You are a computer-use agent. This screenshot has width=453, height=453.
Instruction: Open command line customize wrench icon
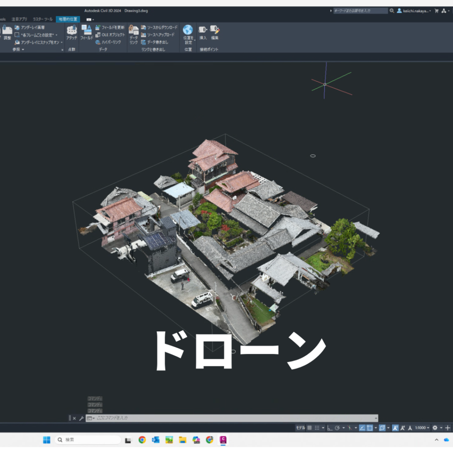pyautogui.click(x=81, y=418)
